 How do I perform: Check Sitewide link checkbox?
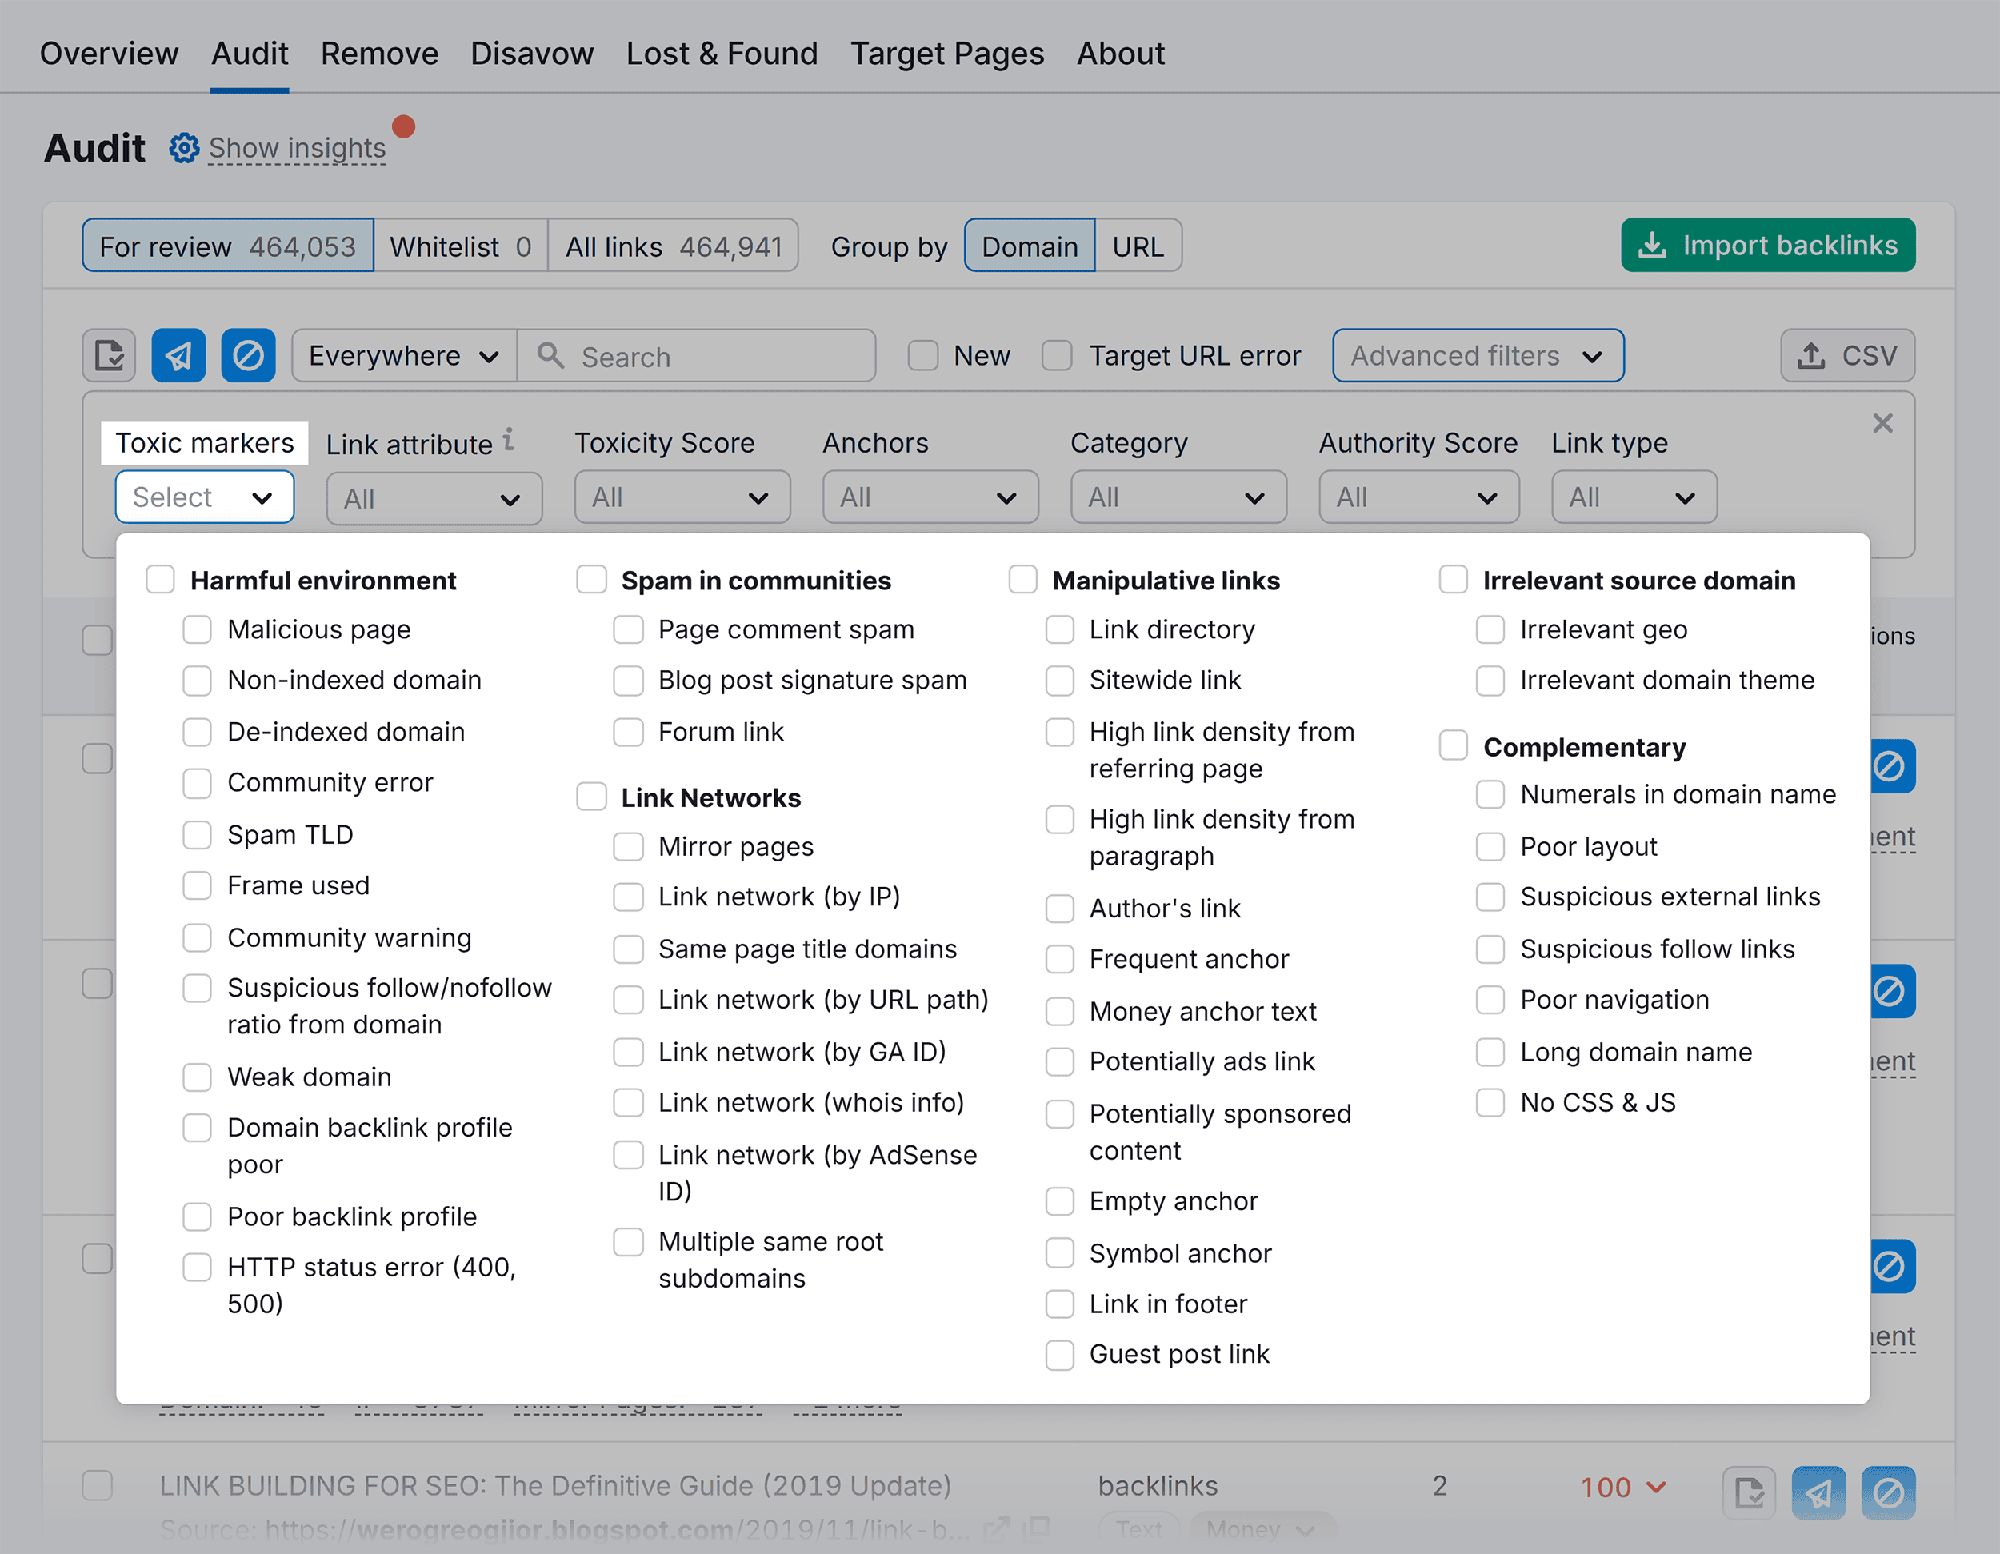tap(1059, 681)
